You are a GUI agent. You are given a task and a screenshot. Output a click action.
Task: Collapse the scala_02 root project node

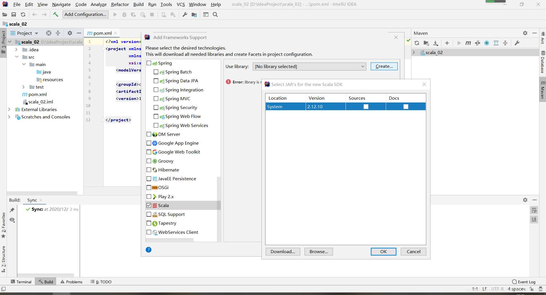(10, 42)
